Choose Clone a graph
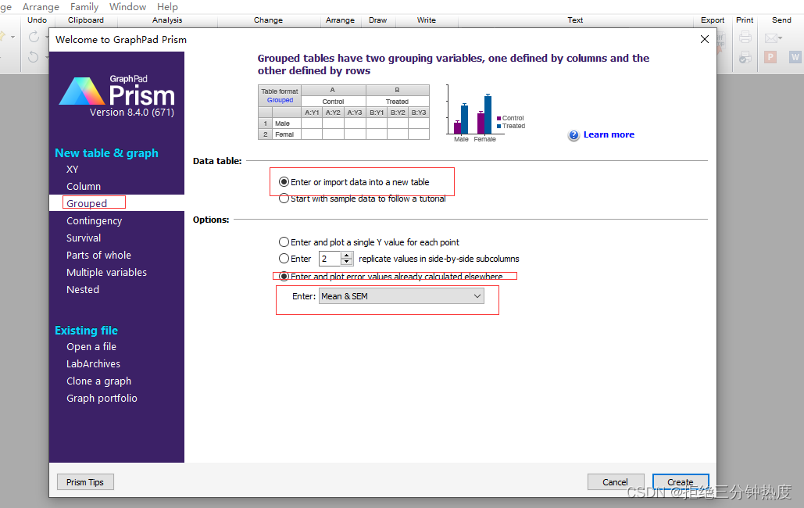 99,381
